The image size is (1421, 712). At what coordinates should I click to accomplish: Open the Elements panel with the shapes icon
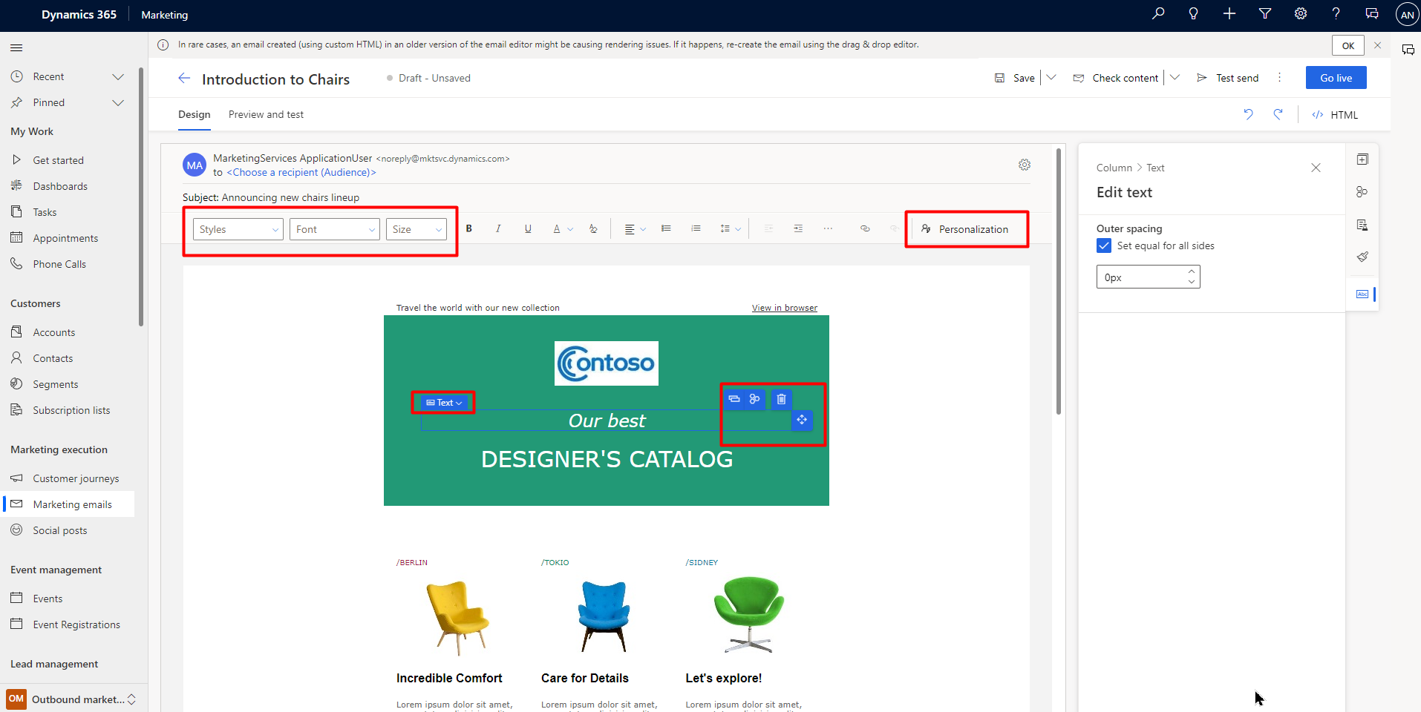(x=1362, y=191)
